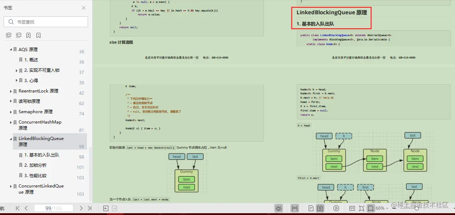455x215 pixels.
Task: Jump to the Semaphore 原理 bookmark
Action: (x=35, y=112)
